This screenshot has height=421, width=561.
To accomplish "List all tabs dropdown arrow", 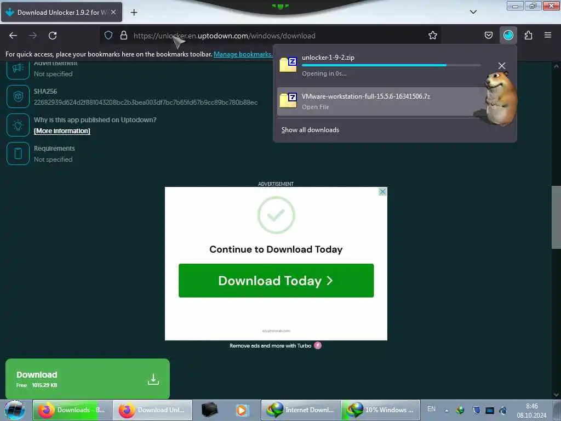I will pos(473,12).
